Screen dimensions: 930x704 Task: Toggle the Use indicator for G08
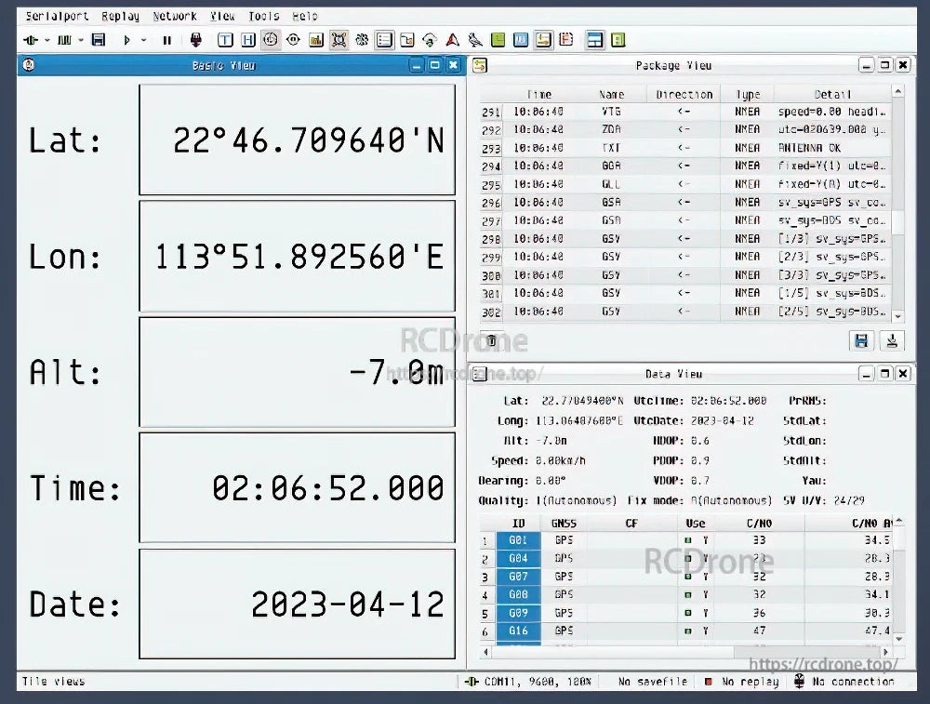pos(688,594)
